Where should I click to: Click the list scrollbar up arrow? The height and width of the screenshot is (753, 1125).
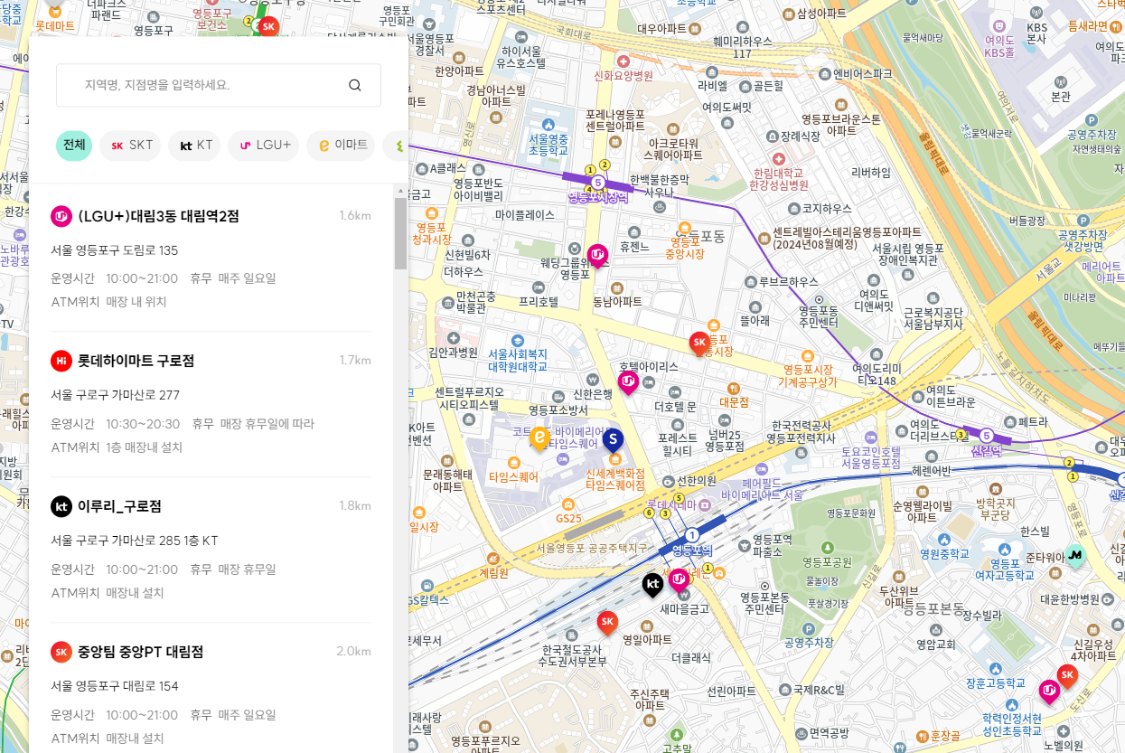(401, 191)
